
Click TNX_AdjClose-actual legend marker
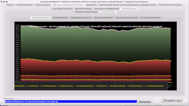(x=95, y=86)
